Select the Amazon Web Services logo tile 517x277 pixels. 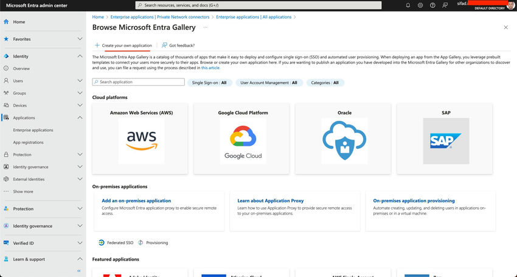pyautogui.click(x=142, y=140)
